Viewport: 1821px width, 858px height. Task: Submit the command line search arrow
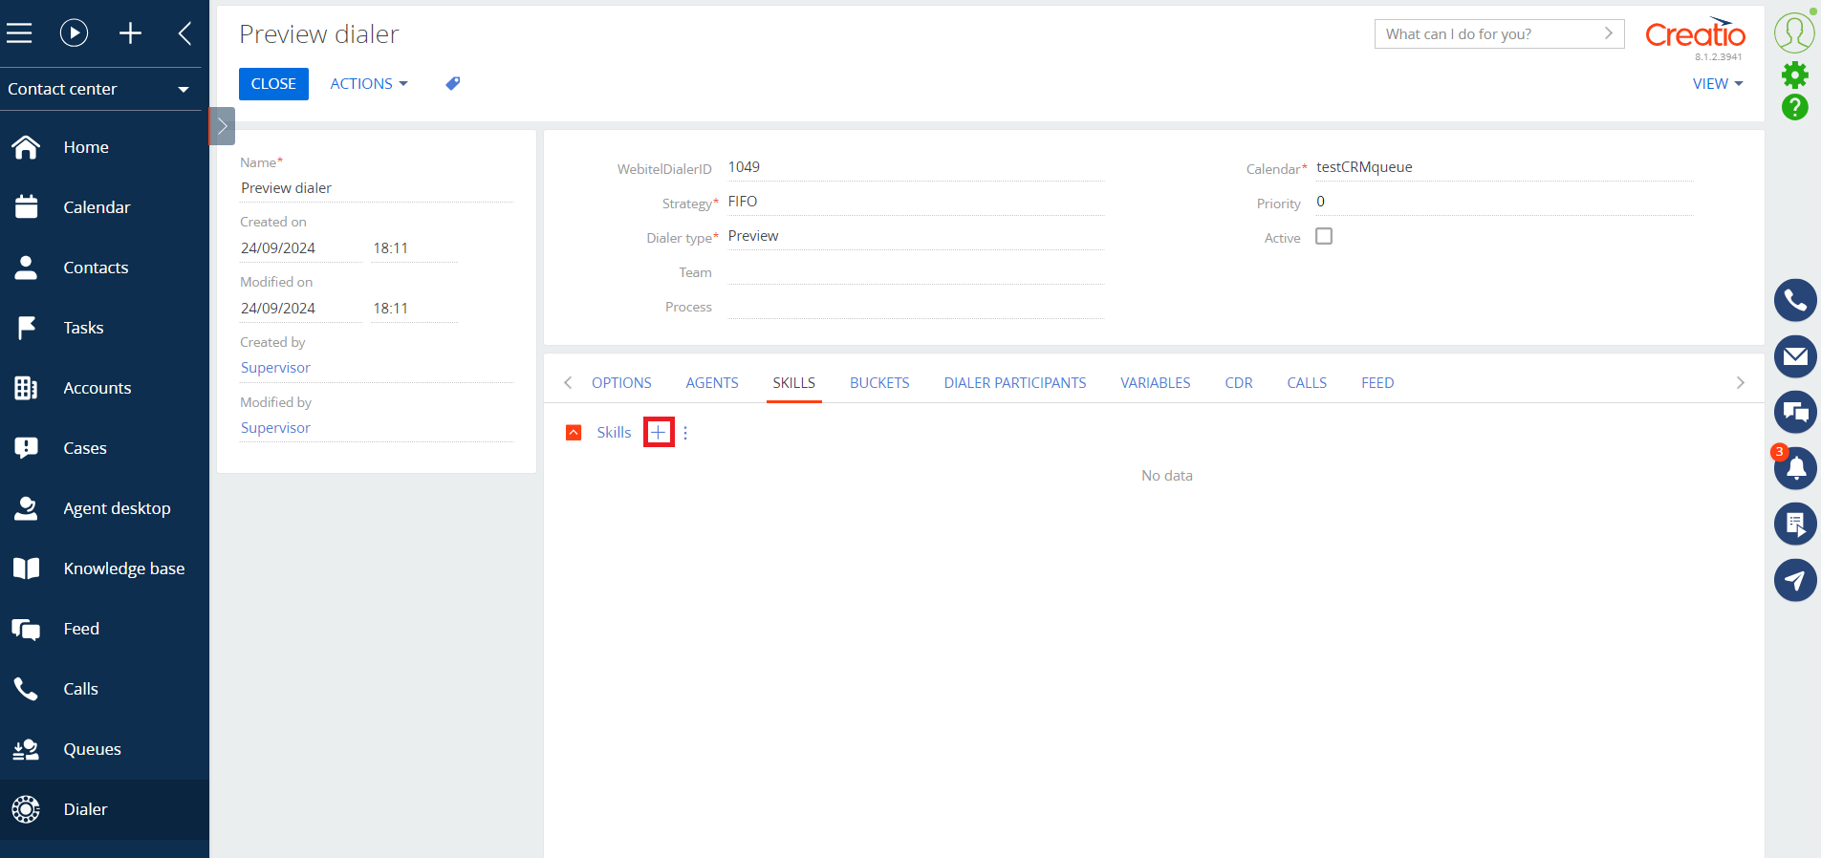pos(1609,33)
